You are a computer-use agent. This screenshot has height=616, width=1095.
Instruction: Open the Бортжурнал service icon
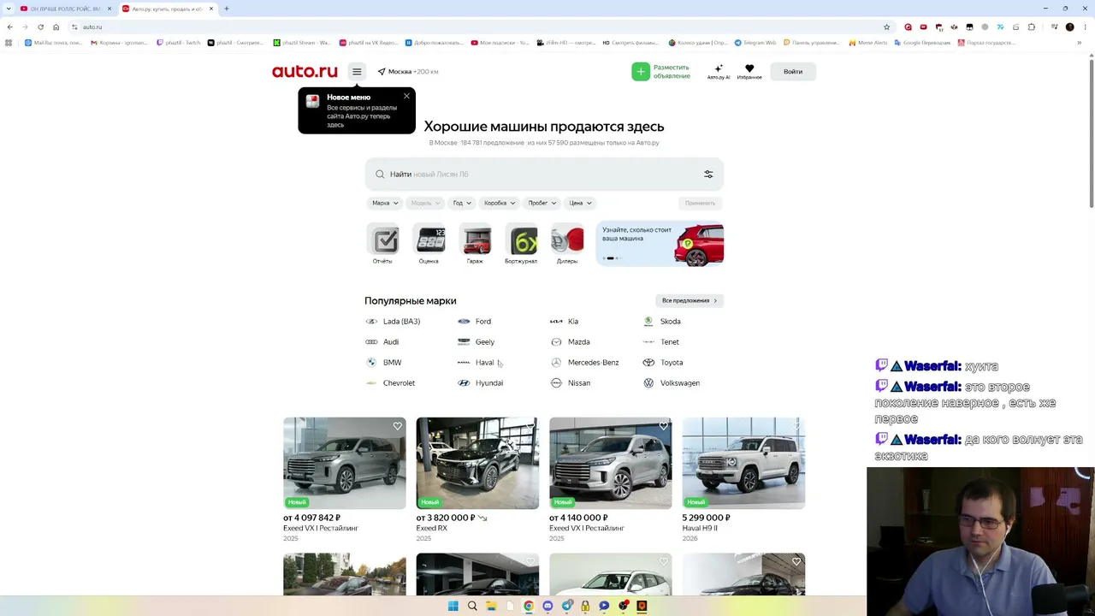tap(521, 244)
